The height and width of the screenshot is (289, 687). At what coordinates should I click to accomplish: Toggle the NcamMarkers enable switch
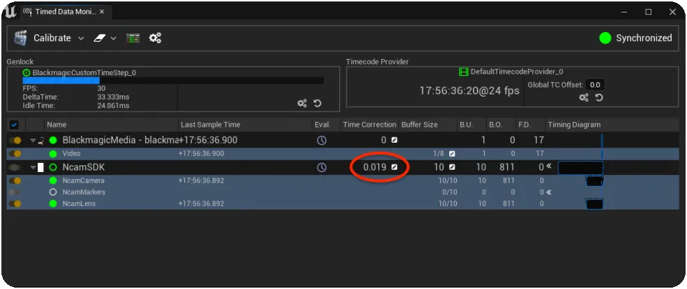point(15,192)
